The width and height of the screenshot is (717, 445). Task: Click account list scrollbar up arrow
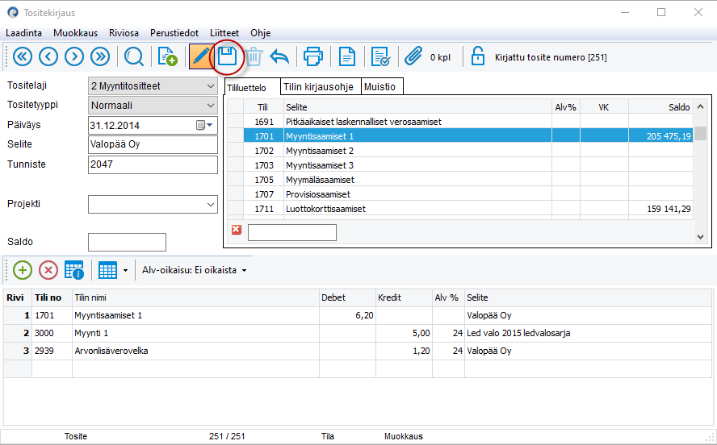[700, 106]
